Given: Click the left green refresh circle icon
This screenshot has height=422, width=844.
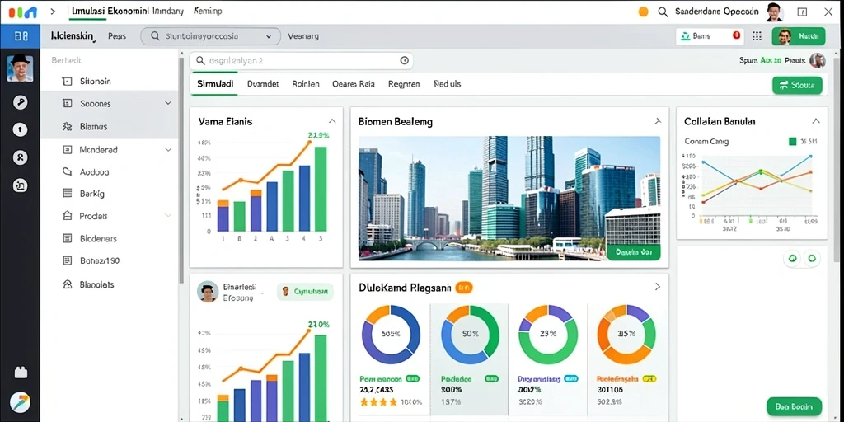Looking at the screenshot, I should click(792, 258).
